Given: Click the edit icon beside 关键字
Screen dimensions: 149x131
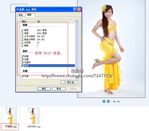Looking at the screenshot, I should [22, 62].
